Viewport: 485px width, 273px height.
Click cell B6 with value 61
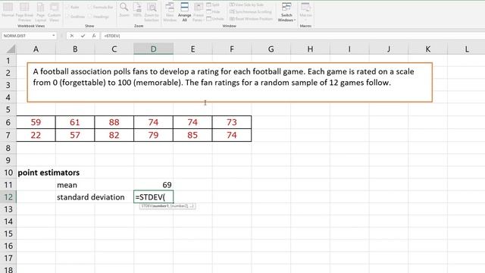(75, 122)
